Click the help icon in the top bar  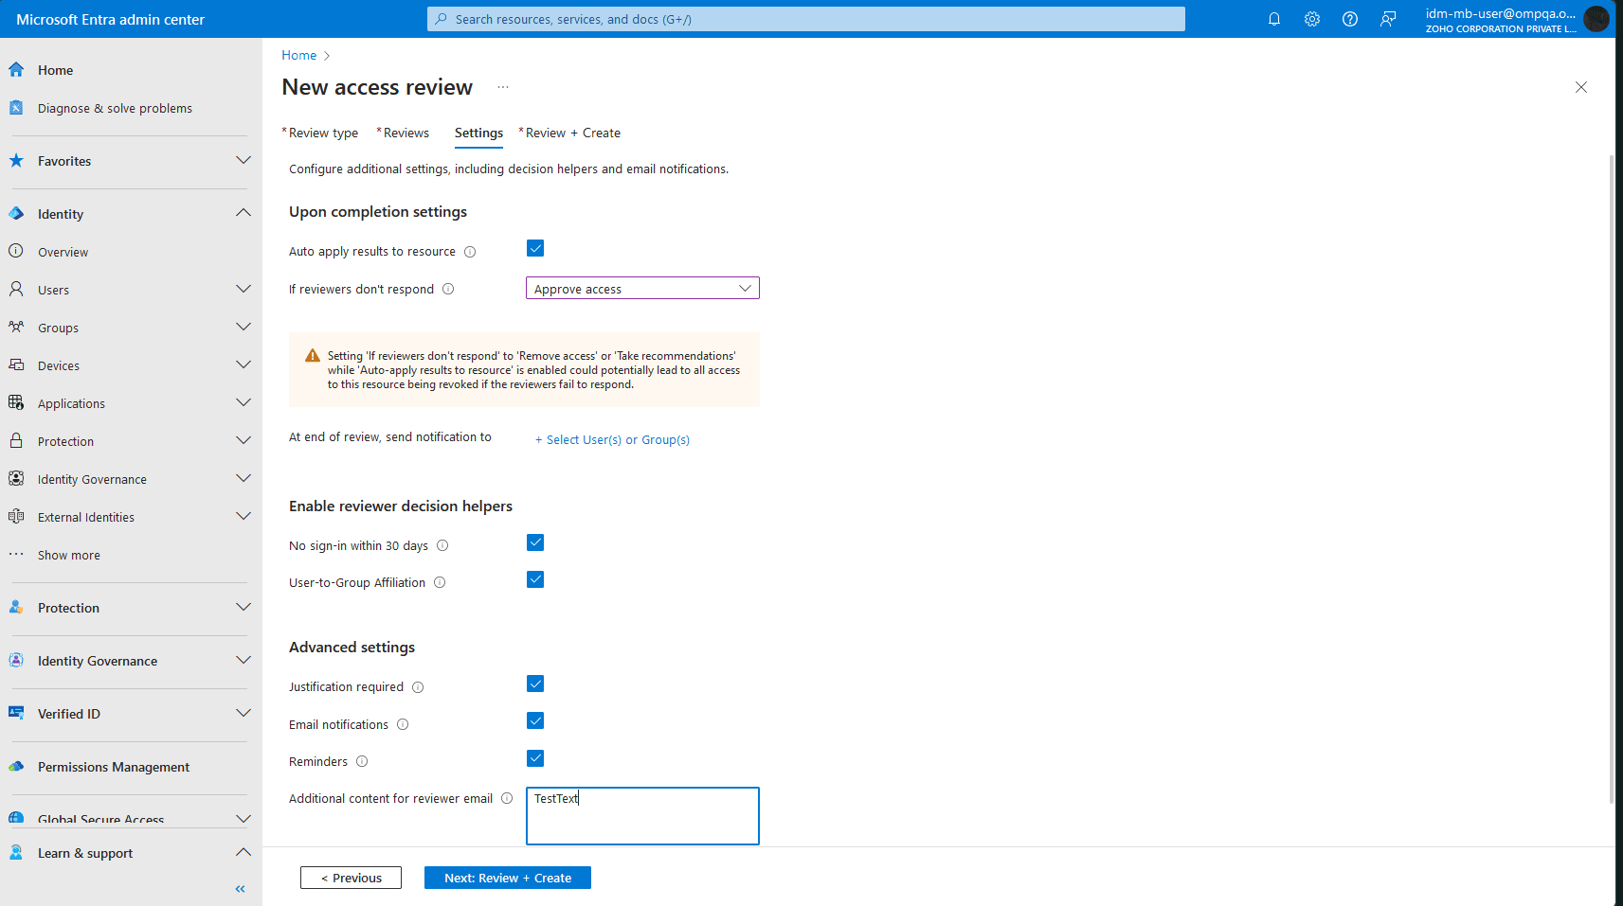[1349, 18]
